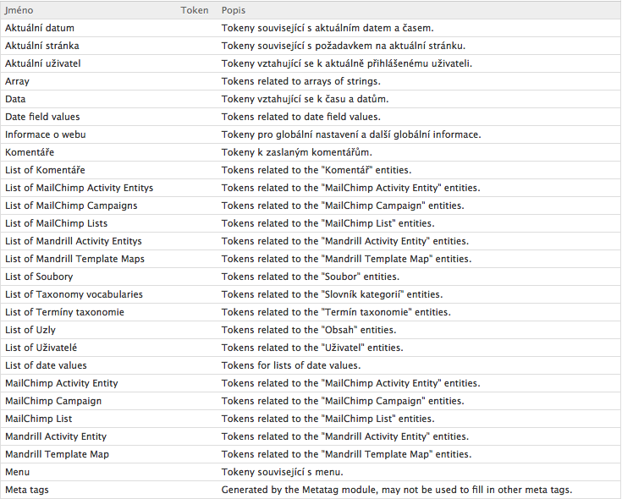
Task: Click the Popis column header
Action: click(234, 10)
